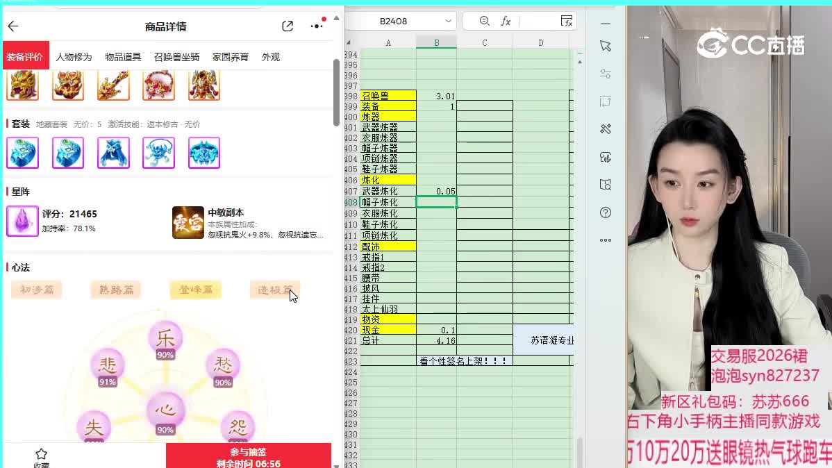
Task: Collapse sidebar with the minus icon
Action: [x=606, y=24]
